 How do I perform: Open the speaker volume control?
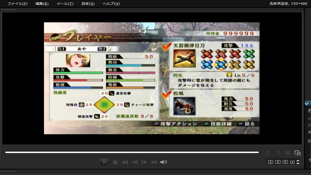(x=164, y=162)
